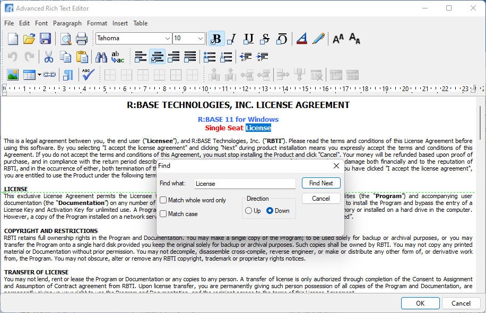Save the document with the floppy disk icon
The image size is (486, 313).
pyautogui.click(x=45, y=39)
